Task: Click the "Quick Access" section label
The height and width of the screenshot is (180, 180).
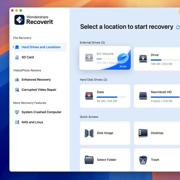Action: pyautogui.click(x=89, y=117)
